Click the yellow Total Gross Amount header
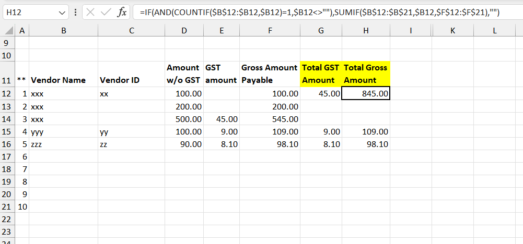This screenshot has height=244, width=523. pos(366,74)
